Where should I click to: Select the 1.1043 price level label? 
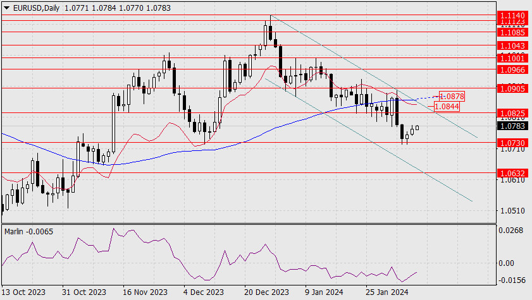click(512, 45)
